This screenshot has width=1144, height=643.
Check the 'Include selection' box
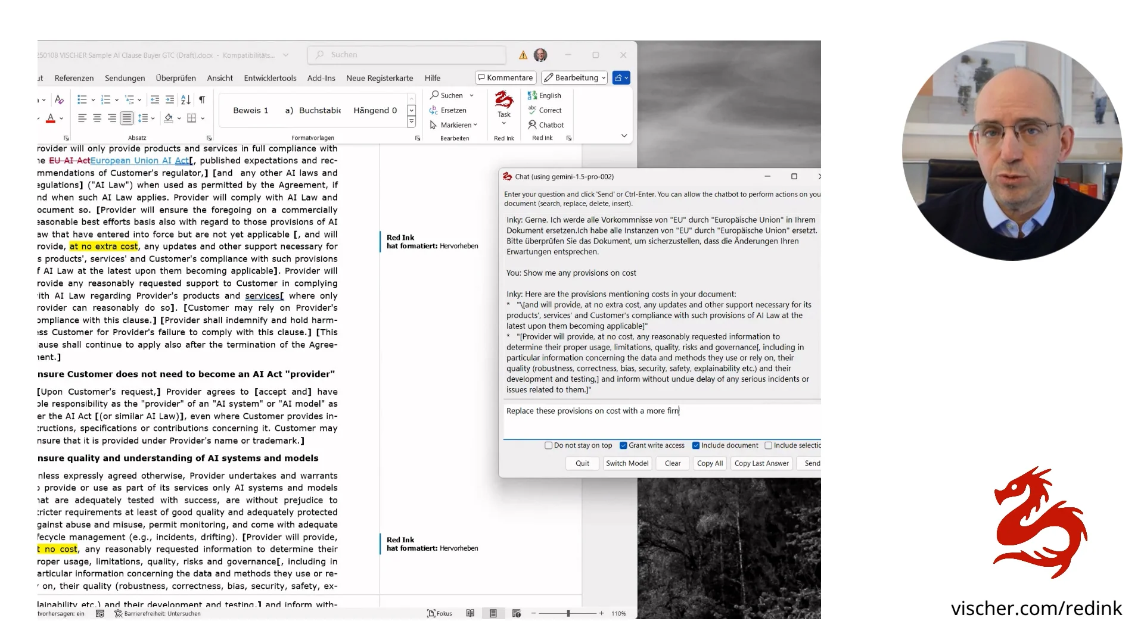coord(769,445)
